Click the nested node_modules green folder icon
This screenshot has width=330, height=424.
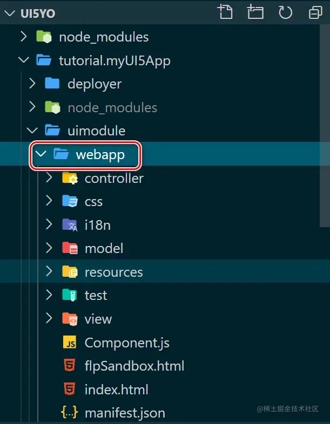(x=52, y=107)
